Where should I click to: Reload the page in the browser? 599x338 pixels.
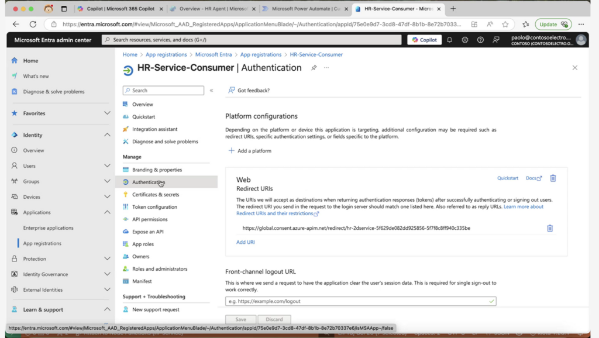point(33,24)
